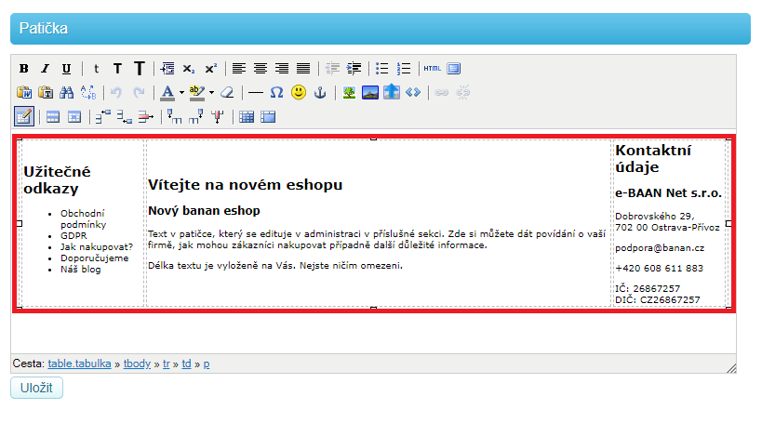Insert a smiley emoticon
775x423 pixels.
(x=299, y=93)
